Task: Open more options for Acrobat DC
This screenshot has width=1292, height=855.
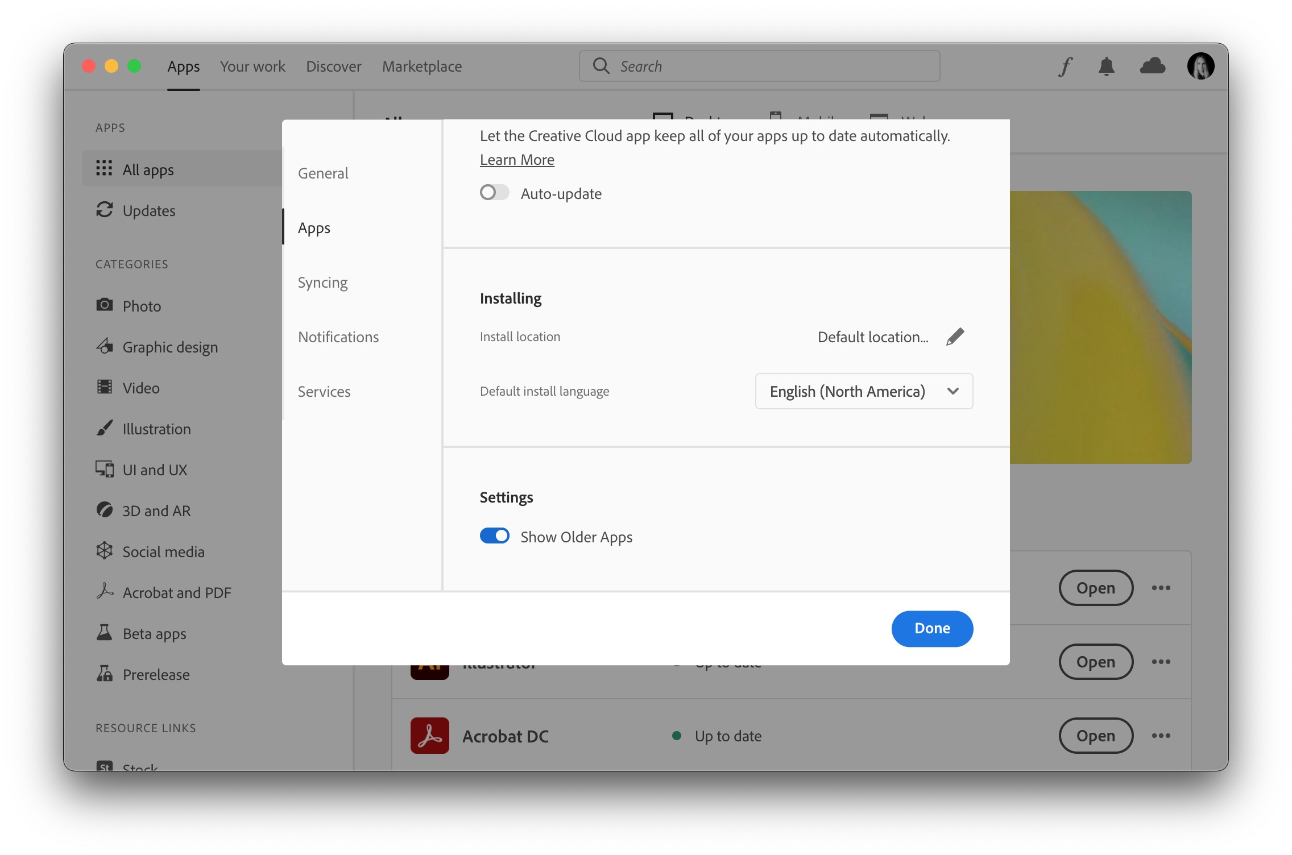Action: tap(1161, 735)
